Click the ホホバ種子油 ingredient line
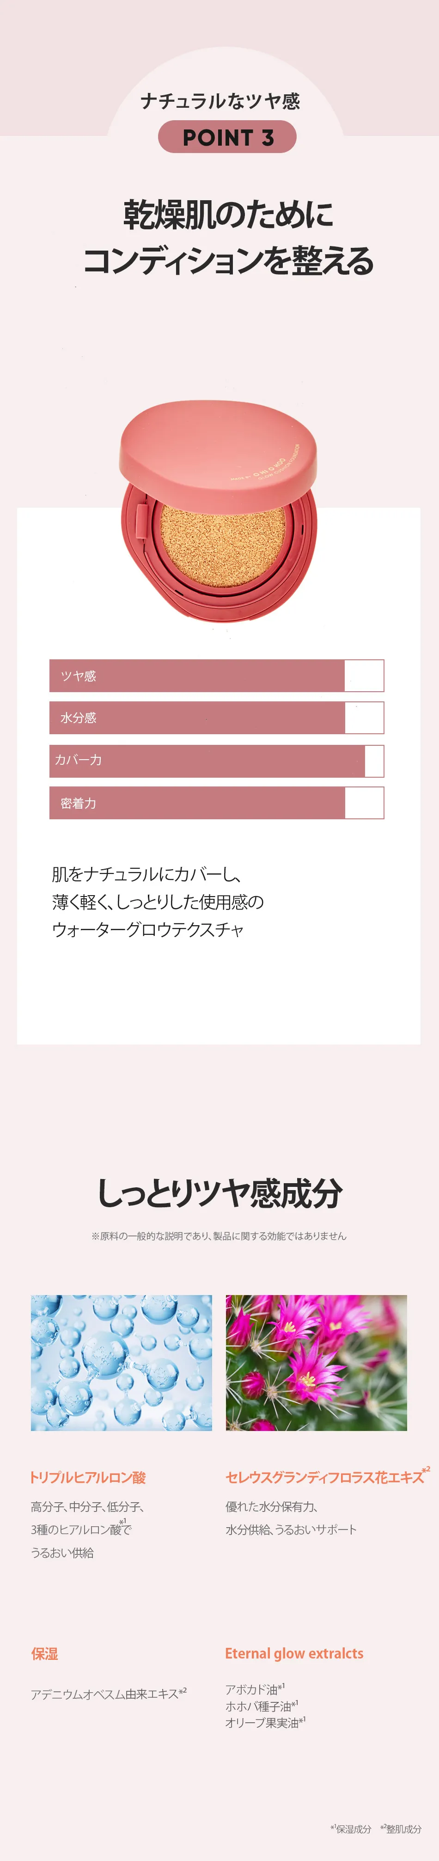Screen dimensions: 439x1861 click(x=262, y=1706)
